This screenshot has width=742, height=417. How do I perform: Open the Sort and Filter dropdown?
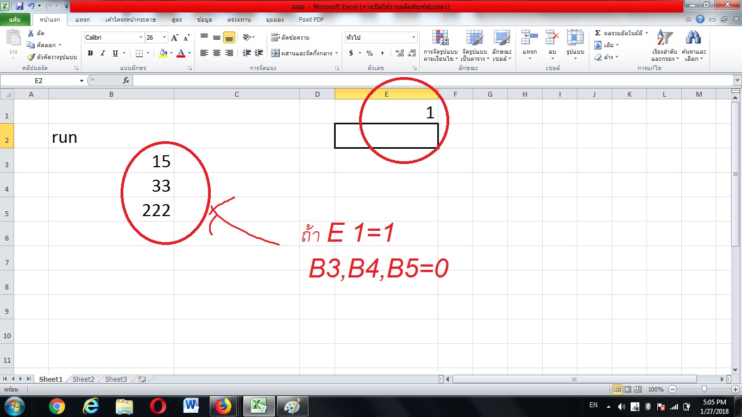(665, 46)
